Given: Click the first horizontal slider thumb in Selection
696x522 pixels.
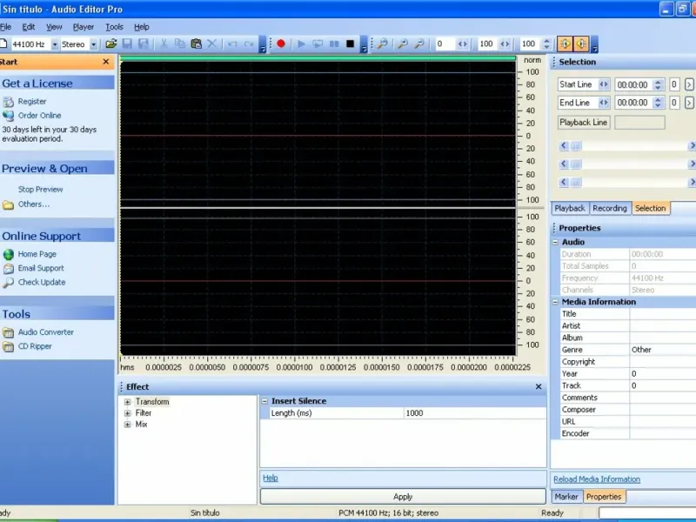Looking at the screenshot, I should point(575,146).
